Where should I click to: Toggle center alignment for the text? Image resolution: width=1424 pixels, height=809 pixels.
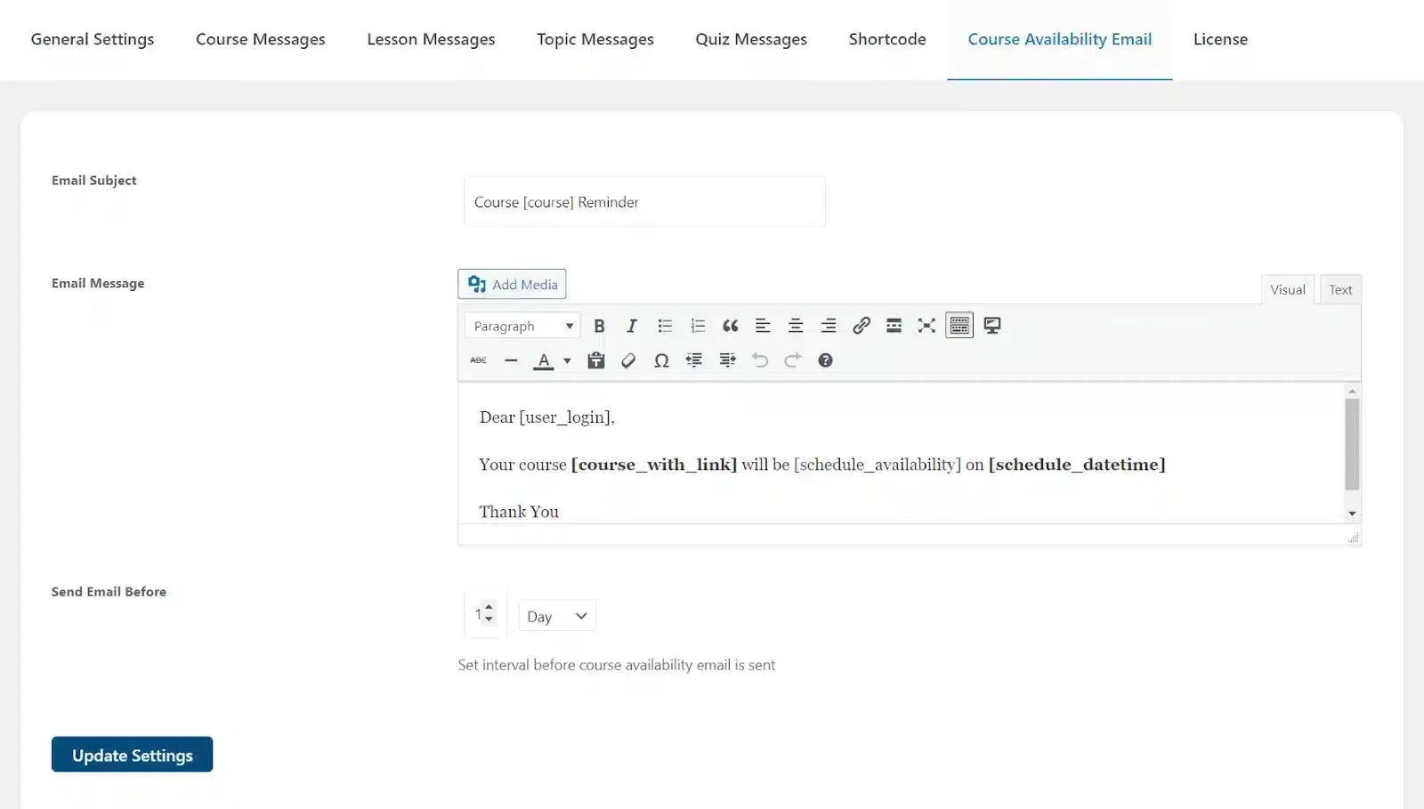coord(795,325)
